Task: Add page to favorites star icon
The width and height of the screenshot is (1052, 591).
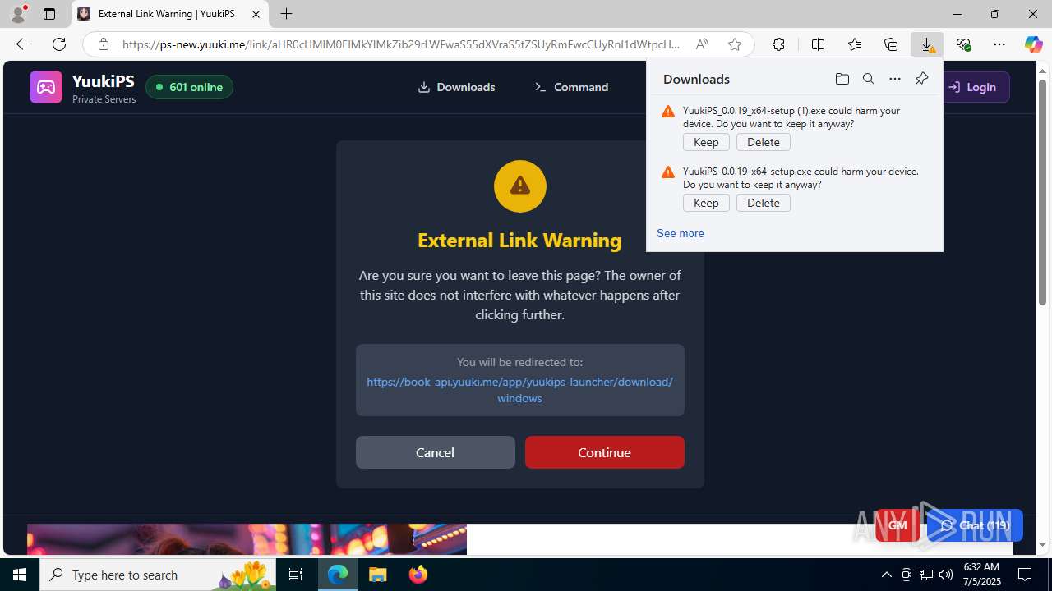Action: [x=735, y=44]
